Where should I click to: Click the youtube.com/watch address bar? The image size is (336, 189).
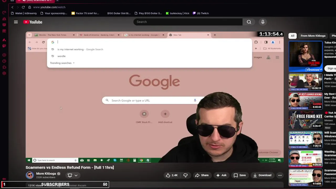click(x=49, y=7)
